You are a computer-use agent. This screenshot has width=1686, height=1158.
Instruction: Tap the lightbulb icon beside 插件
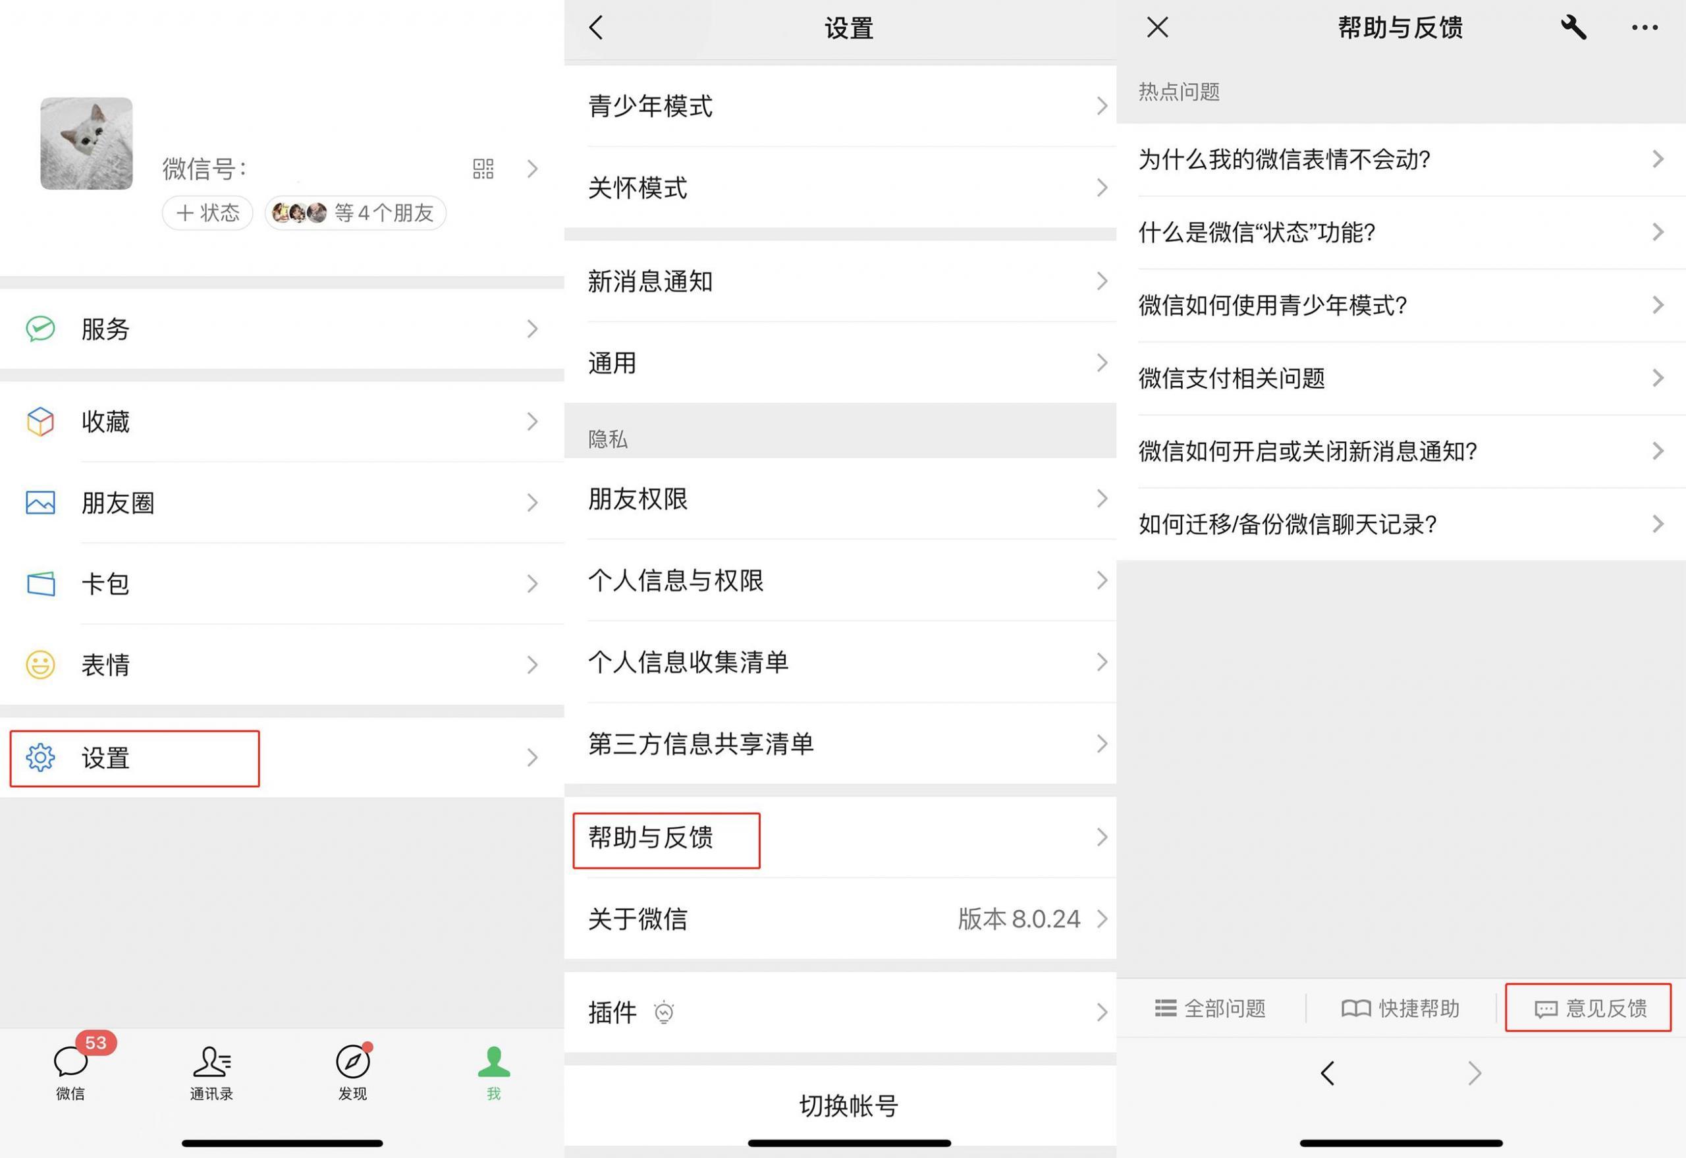[664, 1012]
